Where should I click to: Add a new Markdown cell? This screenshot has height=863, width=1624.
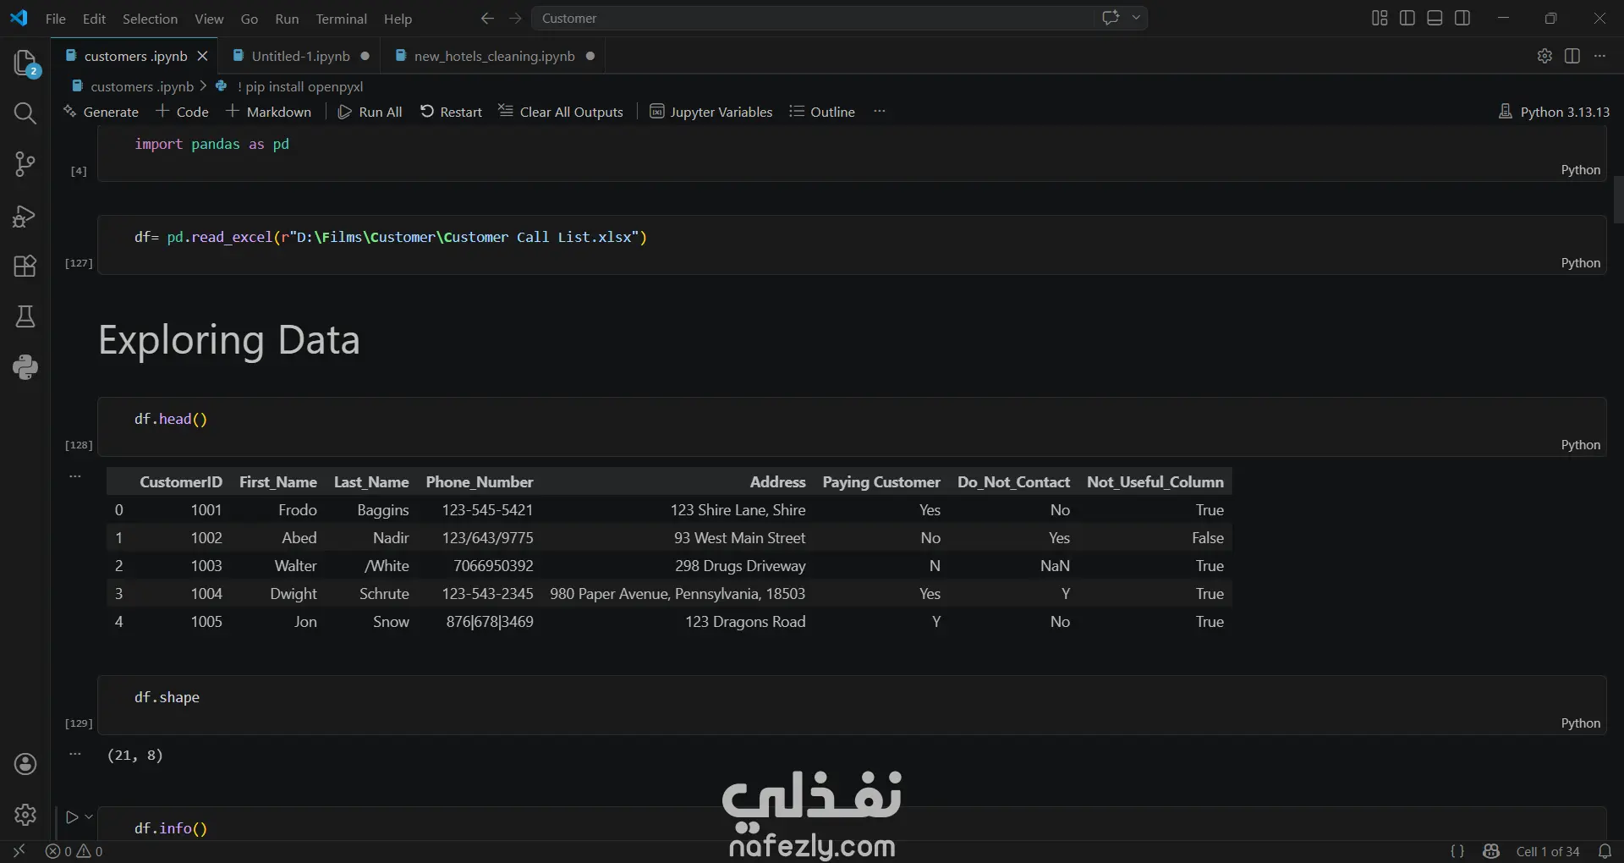[x=269, y=112]
